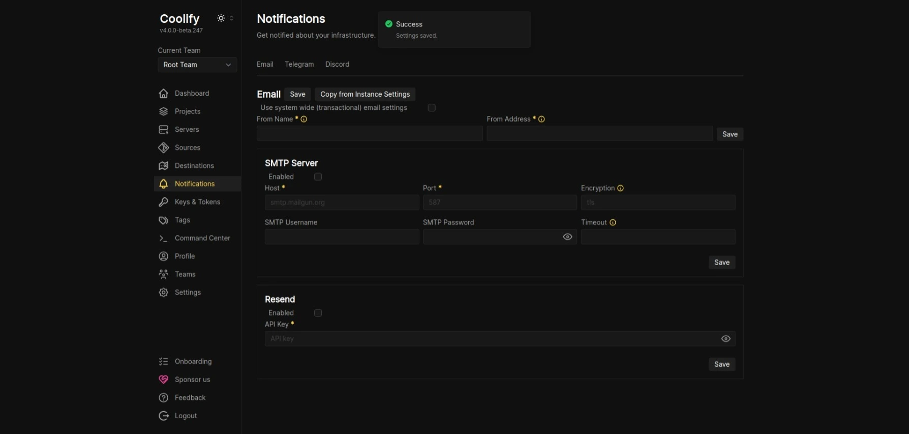The width and height of the screenshot is (909, 434).
Task: Go to Keys & Tokens page
Action: (x=197, y=202)
